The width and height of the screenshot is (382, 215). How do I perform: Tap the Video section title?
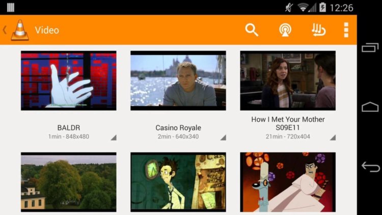point(47,30)
